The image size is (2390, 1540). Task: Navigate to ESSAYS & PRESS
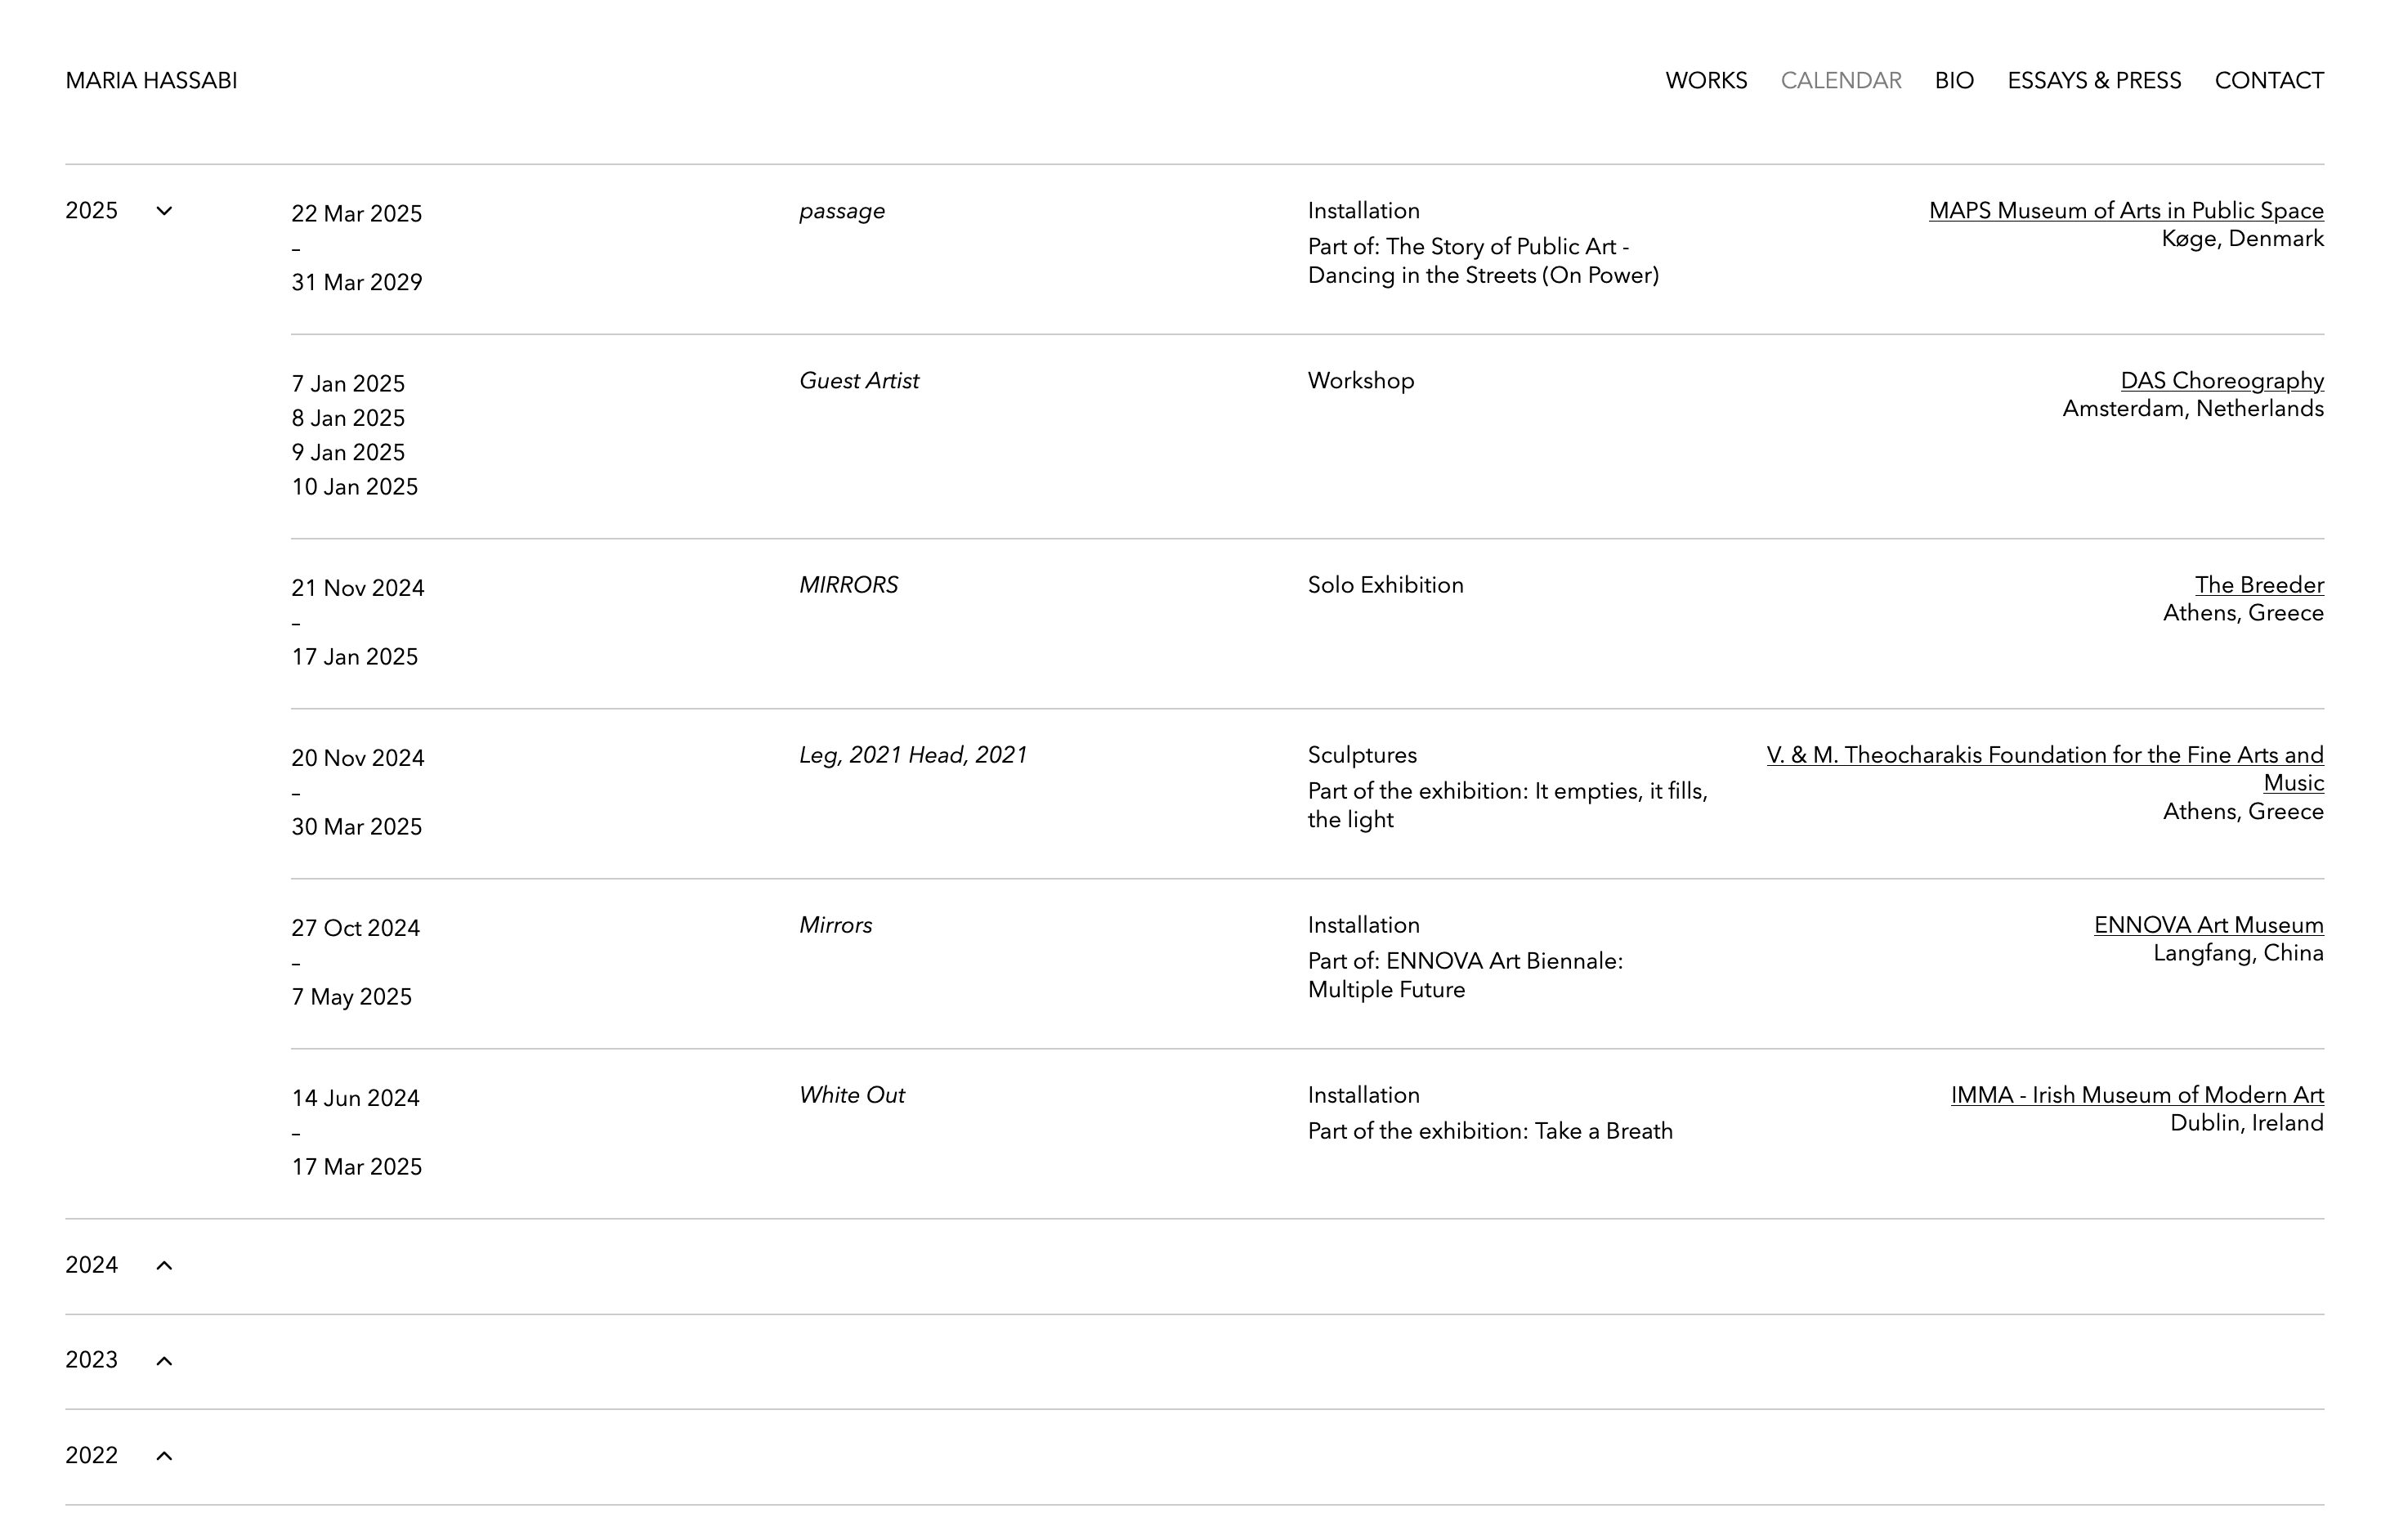[2094, 81]
